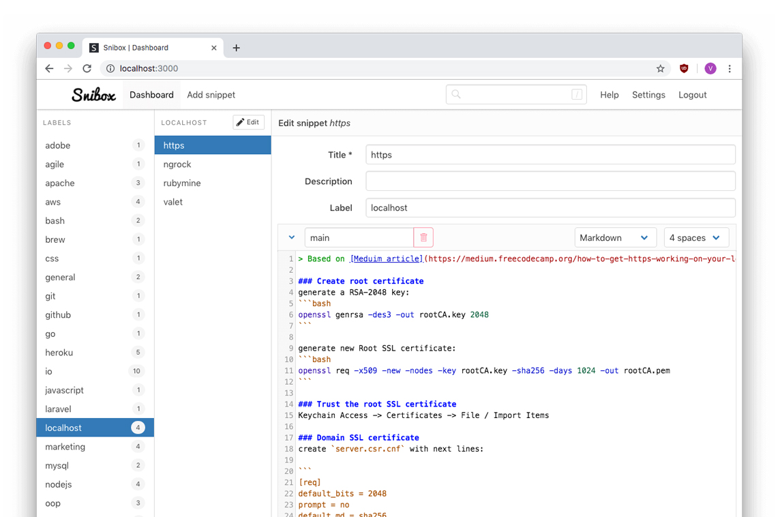Select the agile label
The height and width of the screenshot is (517, 780).
pyautogui.click(x=95, y=164)
